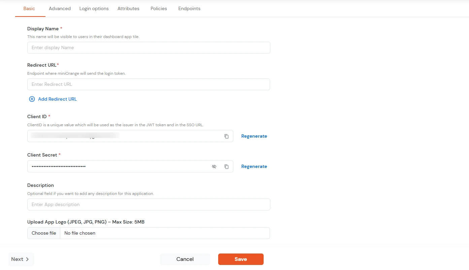The height and width of the screenshot is (270, 469).
Task: Return to the Basic tab
Action: pyautogui.click(x=29, y=8)
